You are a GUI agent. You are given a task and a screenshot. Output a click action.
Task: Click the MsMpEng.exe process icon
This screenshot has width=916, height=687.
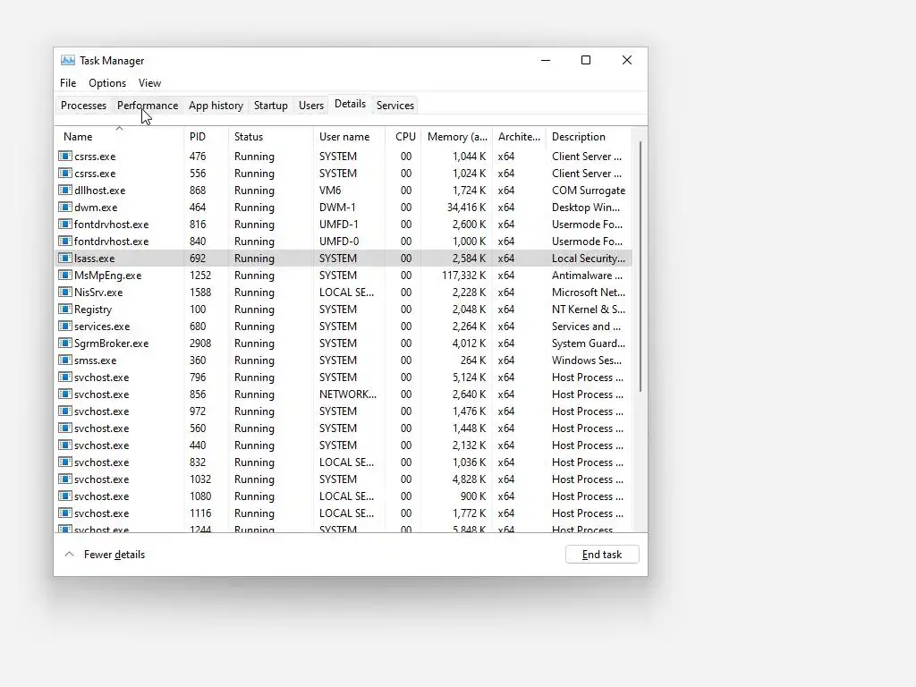(64, 275)
